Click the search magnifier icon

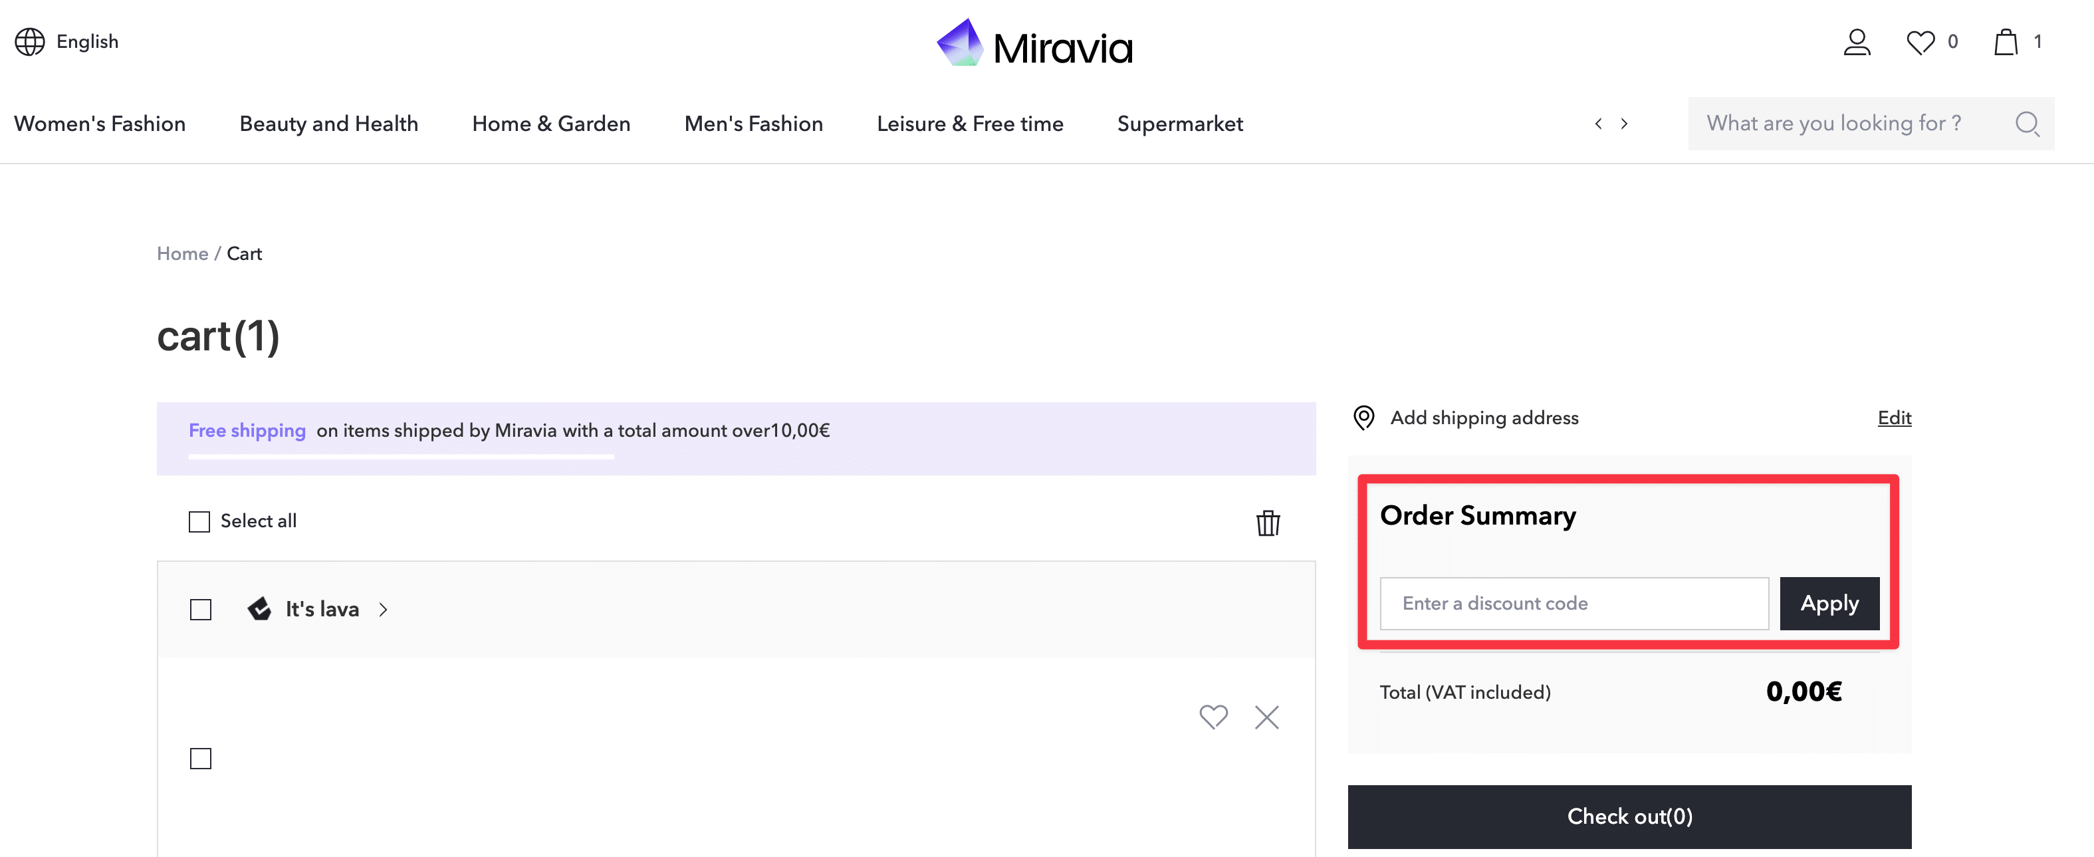click(x=2028, y=124)
